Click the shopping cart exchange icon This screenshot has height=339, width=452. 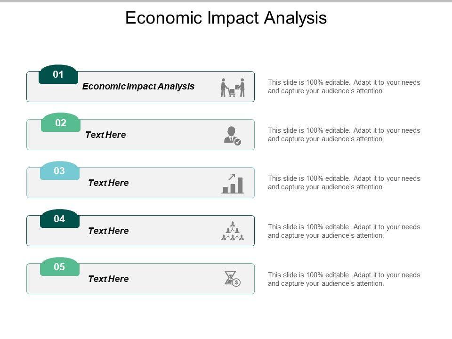coord(233,88)
